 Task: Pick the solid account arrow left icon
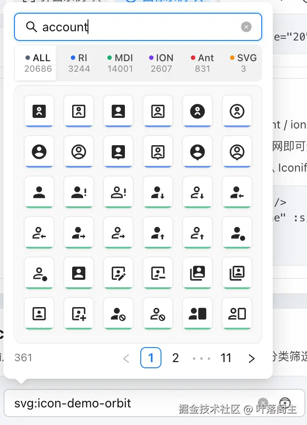point(237,192)
